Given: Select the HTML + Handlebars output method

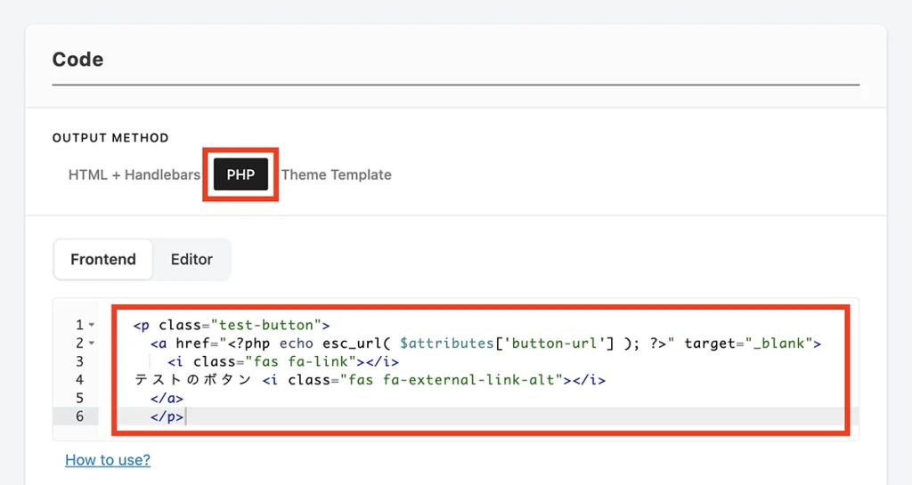Looking at the screenshot, I should [134, 174].
